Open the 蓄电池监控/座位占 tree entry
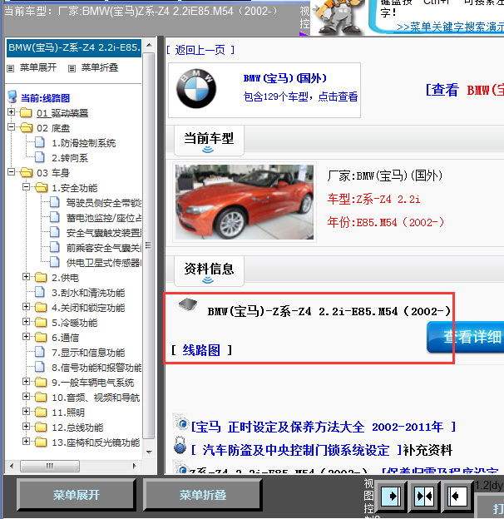Image resolution: width=504 pixels, height=519 pixels. click(x=104, y=218)
